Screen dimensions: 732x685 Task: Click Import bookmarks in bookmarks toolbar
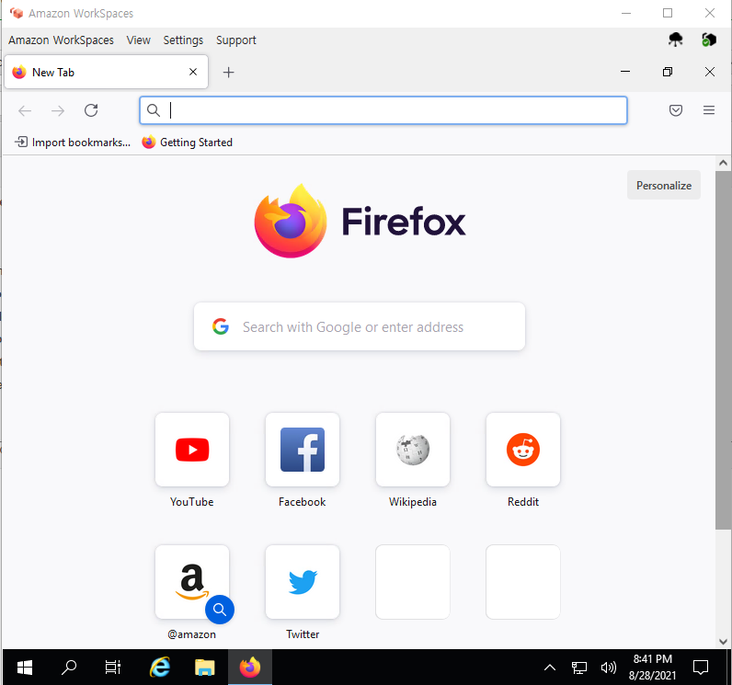pos(73,142)
